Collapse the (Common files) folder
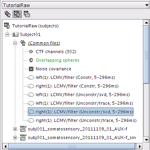 (15, 43)
